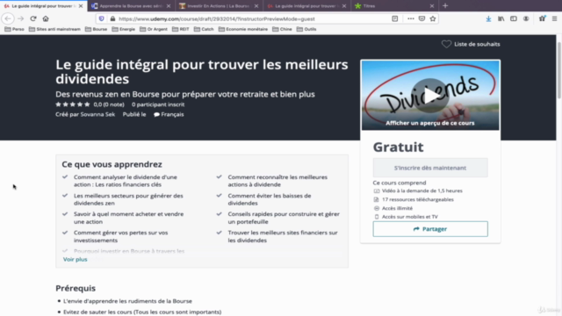Select the first Le guide intégral tab
The image size is (562, 316).
(43, 6)
